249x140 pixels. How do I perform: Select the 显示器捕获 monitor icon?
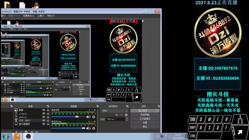click(16, 124)
